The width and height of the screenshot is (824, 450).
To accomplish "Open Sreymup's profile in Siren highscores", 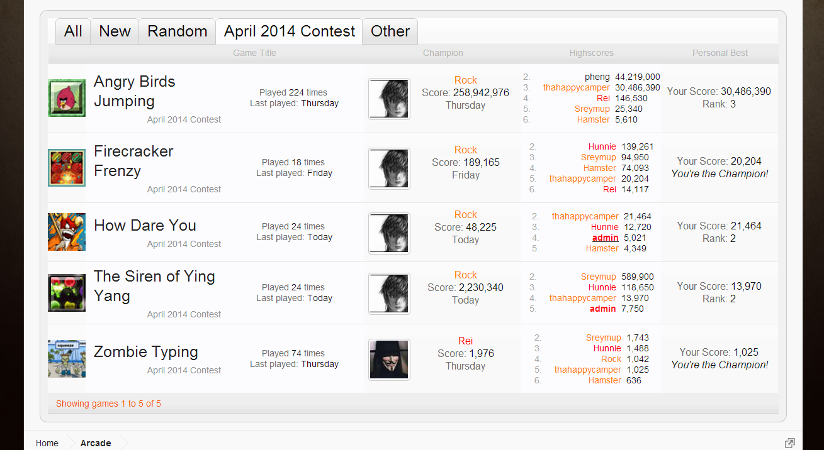I will (599, 277).
